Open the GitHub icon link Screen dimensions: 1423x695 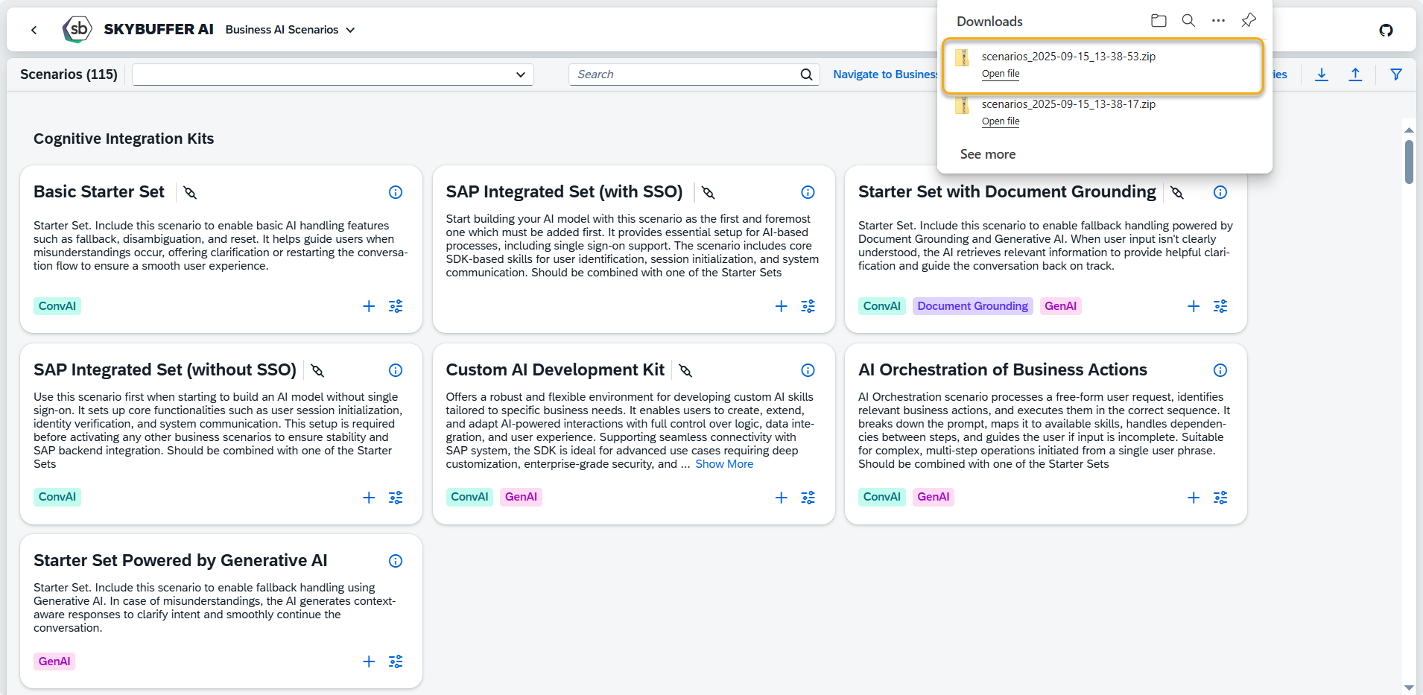point(1386,30)
